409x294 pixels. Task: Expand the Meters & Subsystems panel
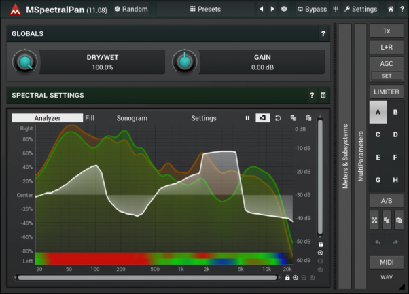click(x=344, y=156)
